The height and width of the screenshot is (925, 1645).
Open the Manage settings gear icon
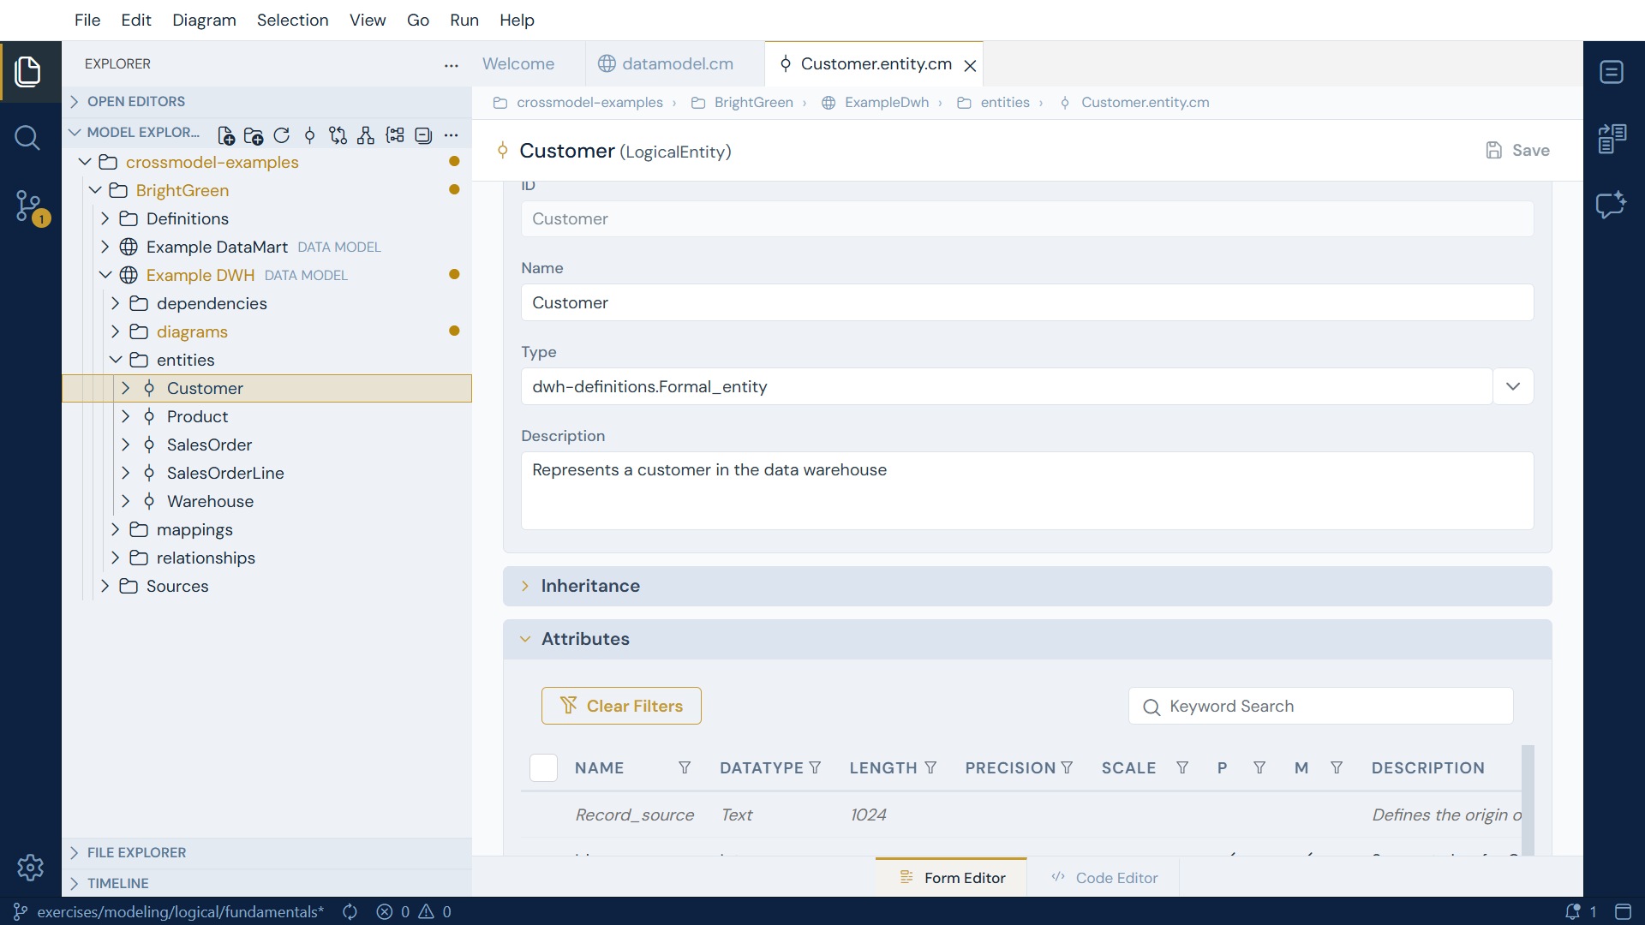30,868
